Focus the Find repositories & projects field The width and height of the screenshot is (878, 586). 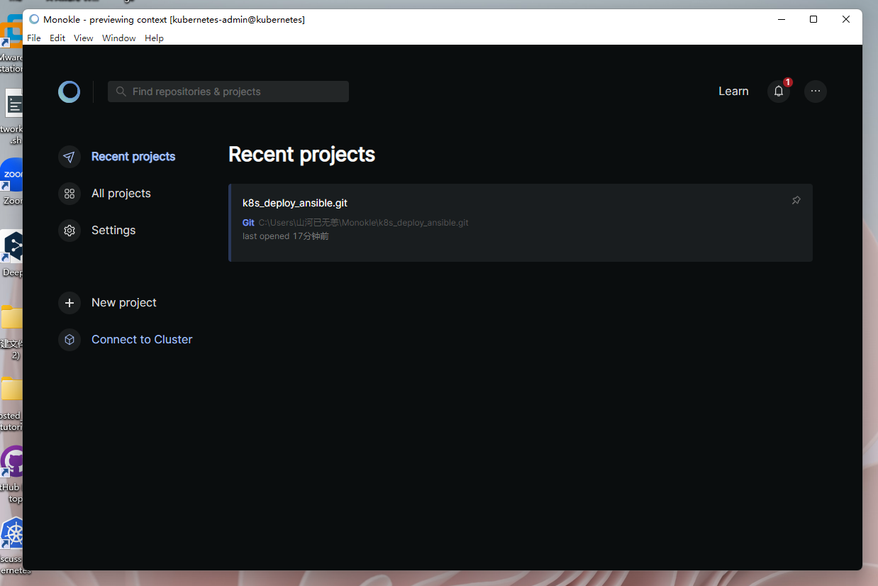tap(228, 92)
